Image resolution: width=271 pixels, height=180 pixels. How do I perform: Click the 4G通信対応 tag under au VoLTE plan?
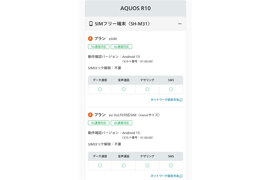click(x=121, y=123)
